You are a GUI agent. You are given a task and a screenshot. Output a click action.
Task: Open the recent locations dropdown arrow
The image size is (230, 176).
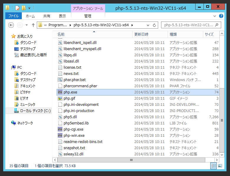pyautogui.click(x=27, y=25)
